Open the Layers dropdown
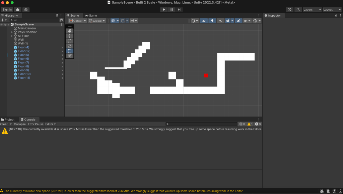 coord(312,10)
